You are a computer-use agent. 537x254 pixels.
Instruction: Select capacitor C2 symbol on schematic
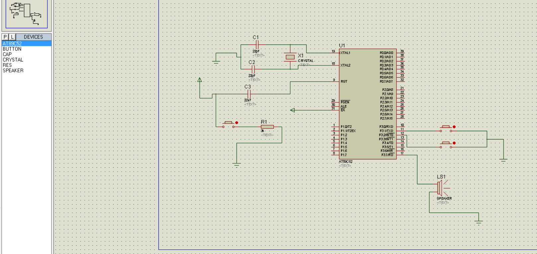click(x=253, y=69)
